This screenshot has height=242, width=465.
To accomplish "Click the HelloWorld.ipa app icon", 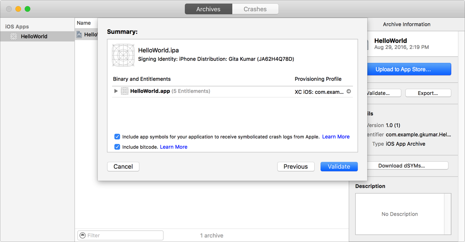I will tap(123, 55).
